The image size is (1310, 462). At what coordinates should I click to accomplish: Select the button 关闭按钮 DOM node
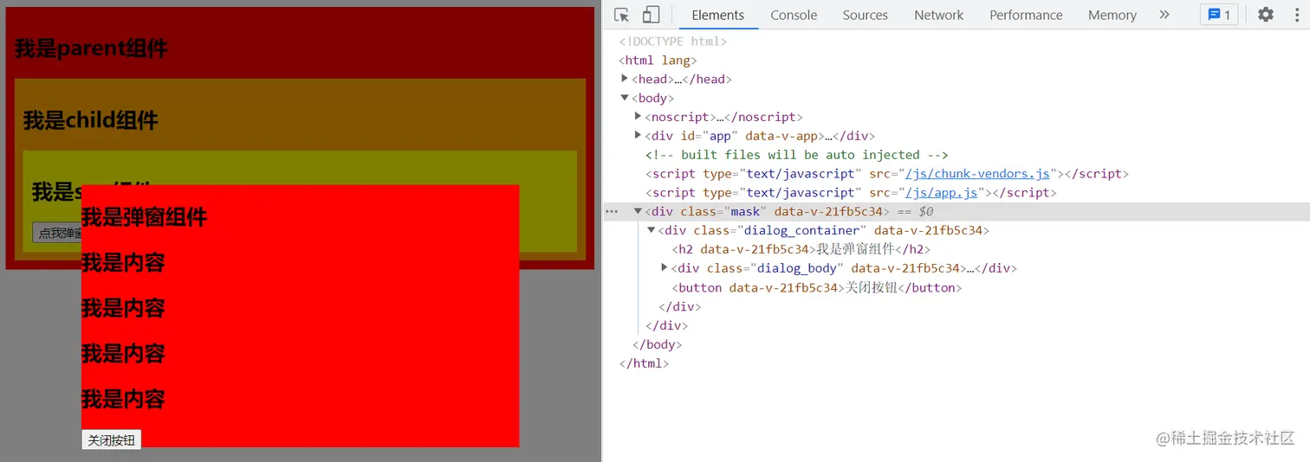point(817,287)
